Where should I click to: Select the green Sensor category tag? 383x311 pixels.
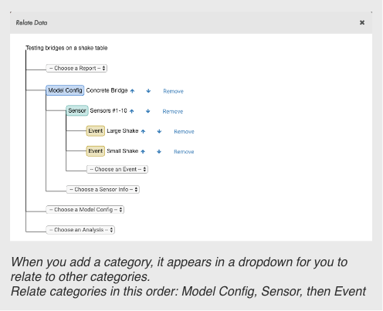point(77,110)
